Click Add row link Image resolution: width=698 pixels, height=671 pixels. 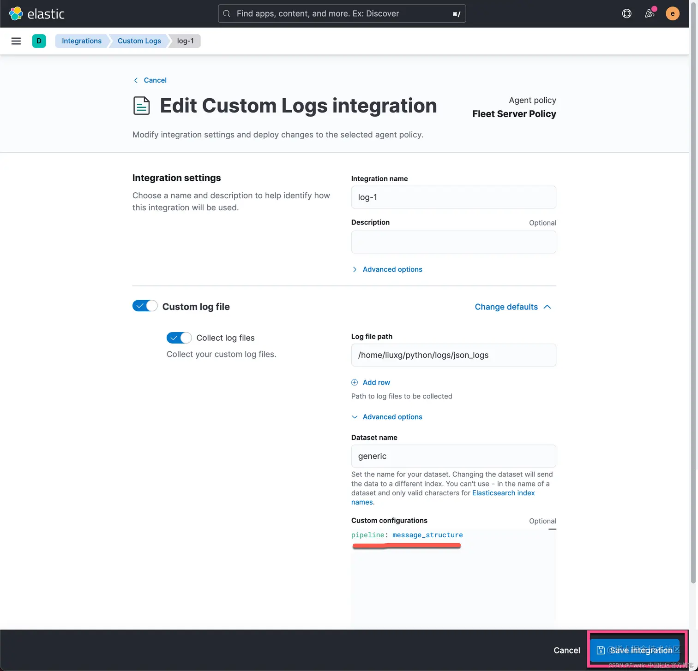coord(376,382)
